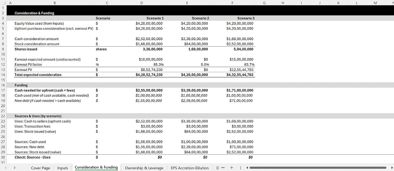Select column G header

click(x=264, y=3)
